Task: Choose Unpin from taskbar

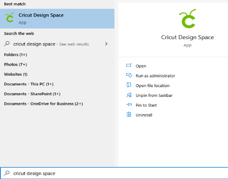Action: click(154, 96)
